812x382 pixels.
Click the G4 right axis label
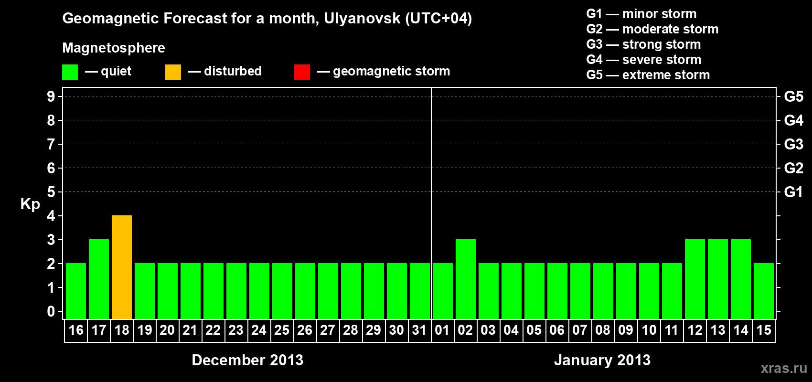click(794, 120)
